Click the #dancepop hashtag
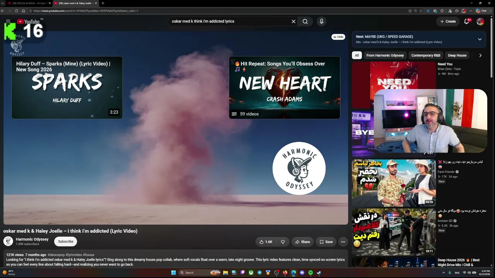Screen dimensions: 495x278 56,255
